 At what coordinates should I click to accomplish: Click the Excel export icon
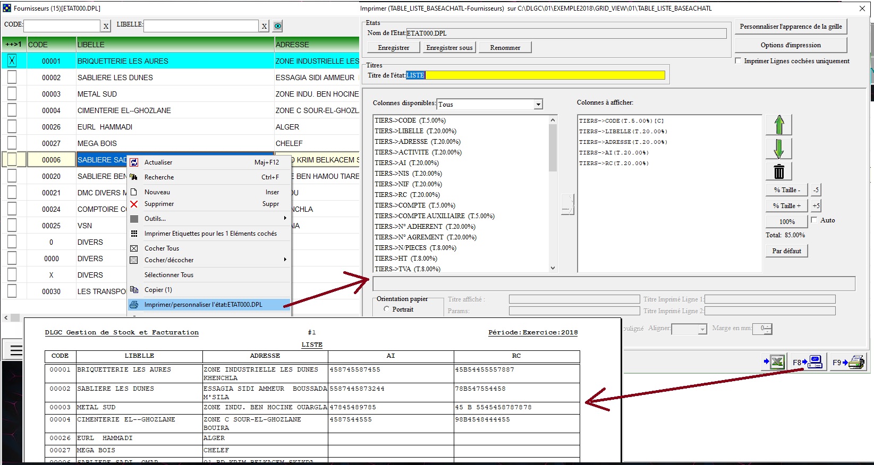click(x=775, y=362)
